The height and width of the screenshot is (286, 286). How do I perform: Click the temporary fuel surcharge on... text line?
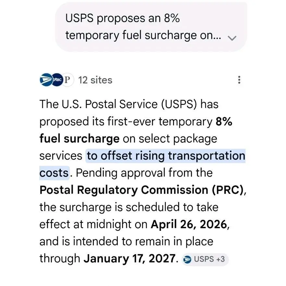pyautogui.click(x=143, y=35)
